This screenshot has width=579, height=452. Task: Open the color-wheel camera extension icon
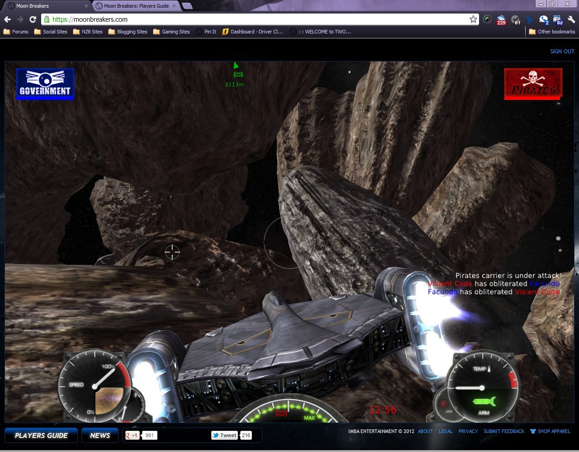coord(487,19)
